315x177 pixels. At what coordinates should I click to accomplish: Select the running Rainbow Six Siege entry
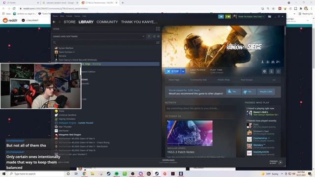click(x=120, y=64)
